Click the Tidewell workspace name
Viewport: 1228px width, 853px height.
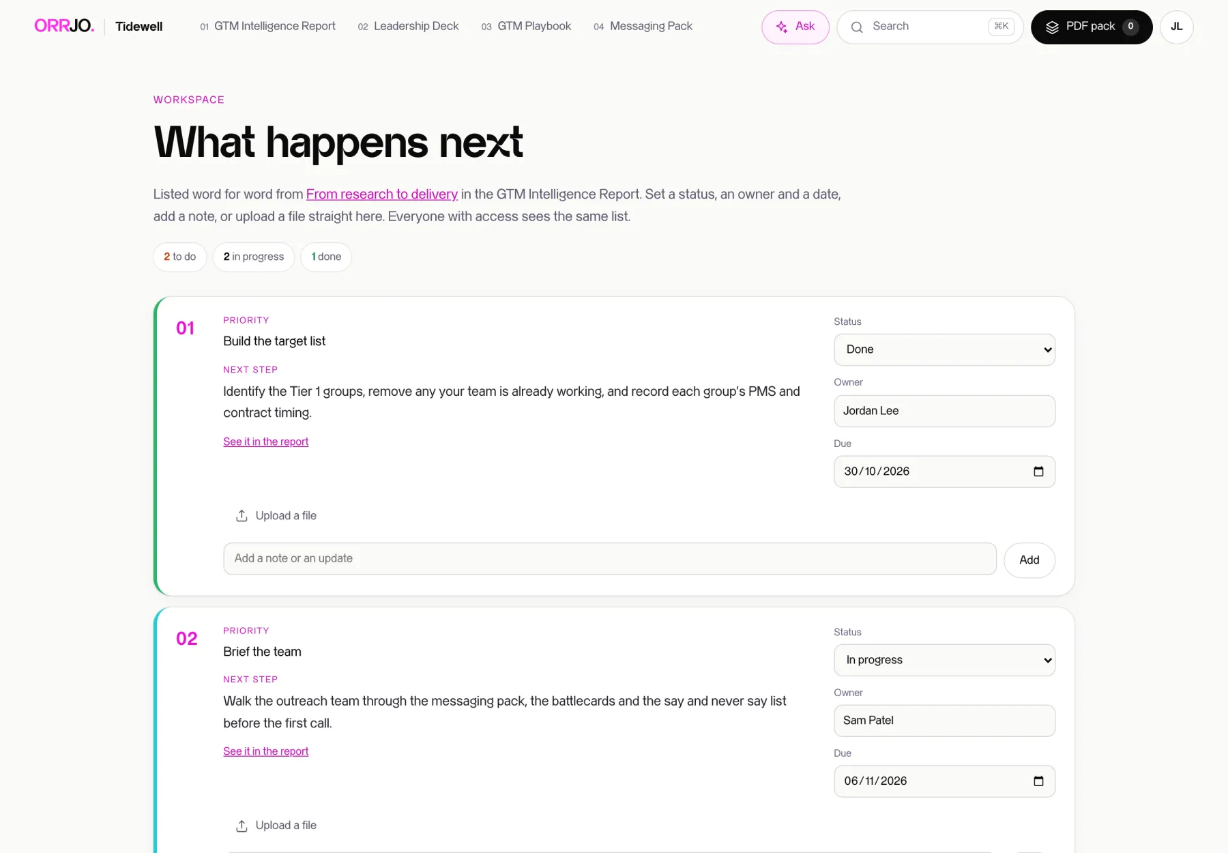(x=139, y=27)
